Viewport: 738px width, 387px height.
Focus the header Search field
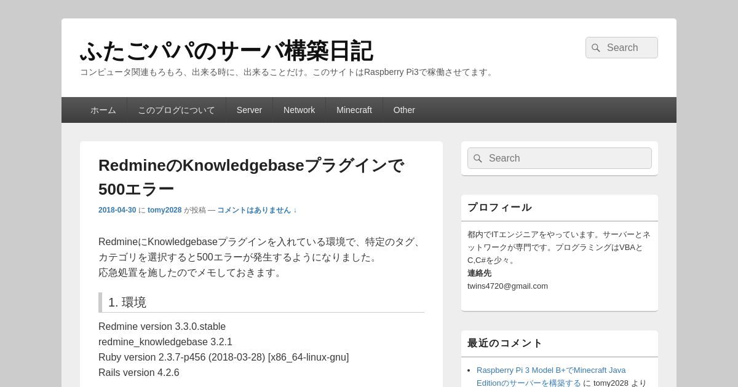pos(622,48)
